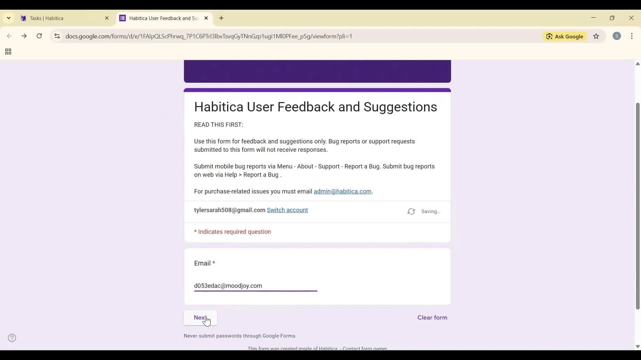Click the forward navigation arrow
This screenshot has height=360, width=641.
(x=24, y=36)
